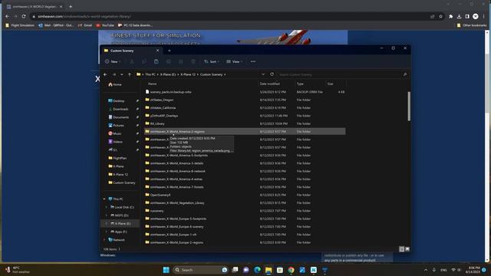Screen dimensions: 491x276
Task: Open the Sort options dropdown
Action: (x=212, y=61)
